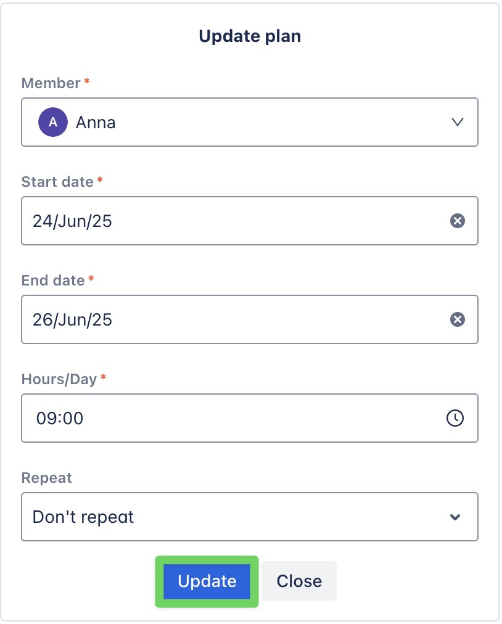Open the Repeat dropdown arrow

(x=455, y=517)
